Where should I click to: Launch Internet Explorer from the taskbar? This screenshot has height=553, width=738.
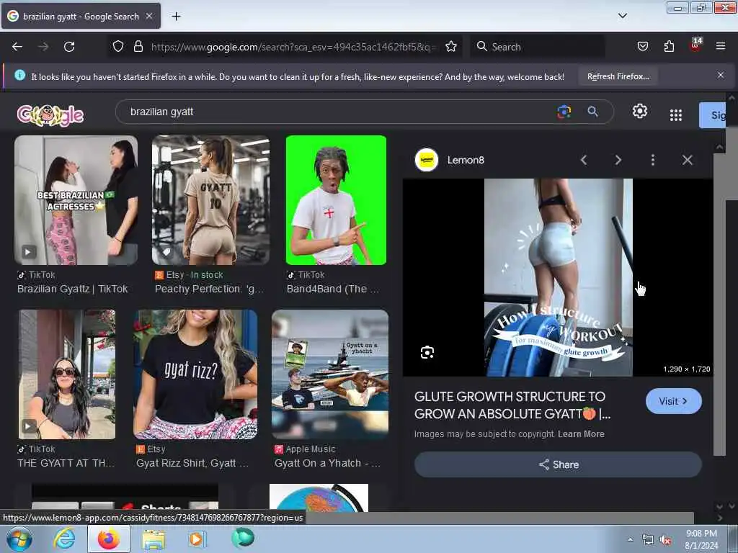tap(64, 539)
